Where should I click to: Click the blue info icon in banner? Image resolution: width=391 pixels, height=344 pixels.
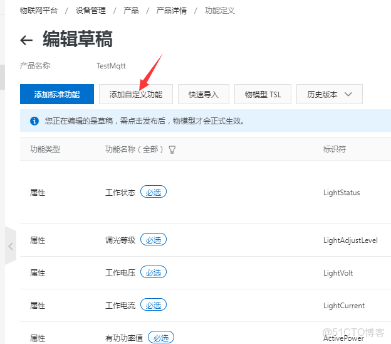pos(34,121)
